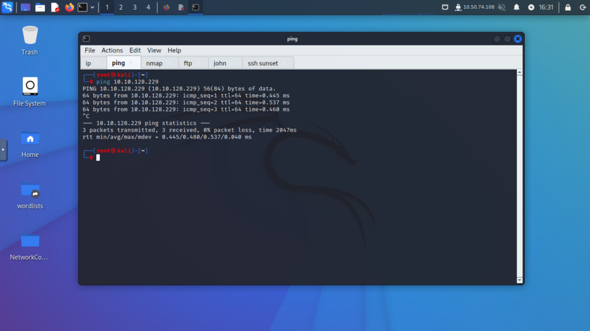The image size is (590, 331).
Task: Select the ssh sunset tab
Action: (263, 63)
